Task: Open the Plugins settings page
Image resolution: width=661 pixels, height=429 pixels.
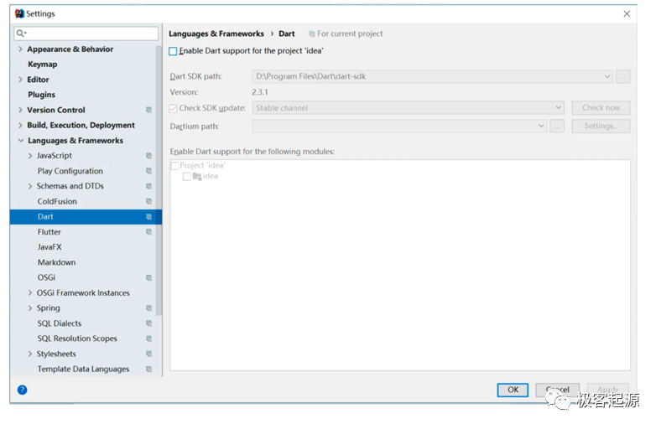Action: tap(41, 95)
